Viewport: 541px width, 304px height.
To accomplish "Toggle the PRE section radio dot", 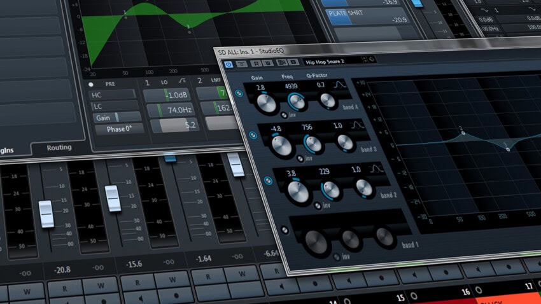I will coord(91,85).
